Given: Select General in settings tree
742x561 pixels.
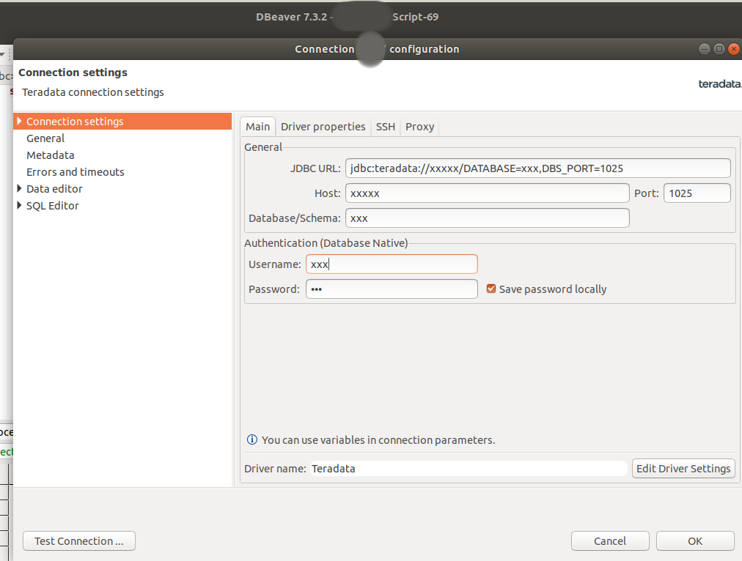Looking at the screenshot, I should [45, 138].
